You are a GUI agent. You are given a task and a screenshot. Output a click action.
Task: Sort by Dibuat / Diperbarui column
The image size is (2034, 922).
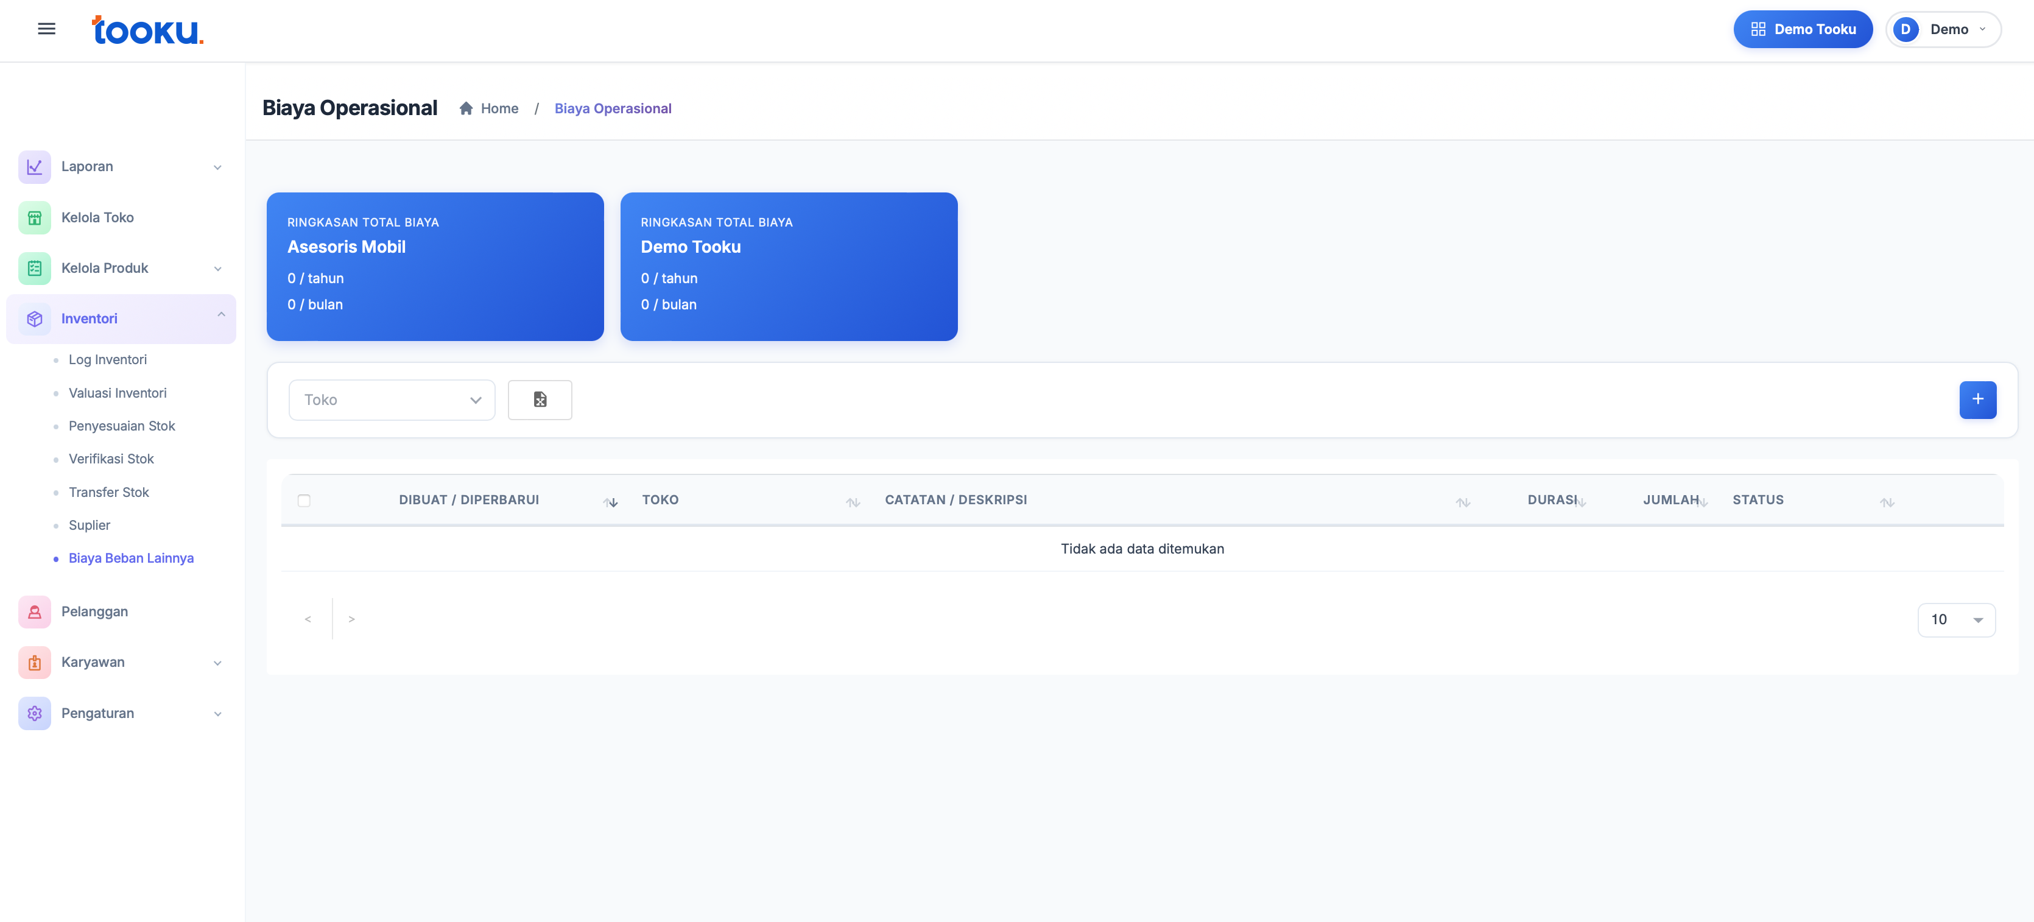click(610, 502)
